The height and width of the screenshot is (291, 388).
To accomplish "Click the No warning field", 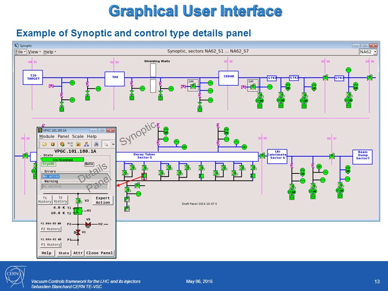I will click(x=75, y=186).
